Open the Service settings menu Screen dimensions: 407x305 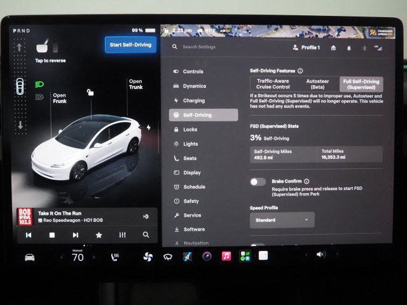click(x=192, y=215)
